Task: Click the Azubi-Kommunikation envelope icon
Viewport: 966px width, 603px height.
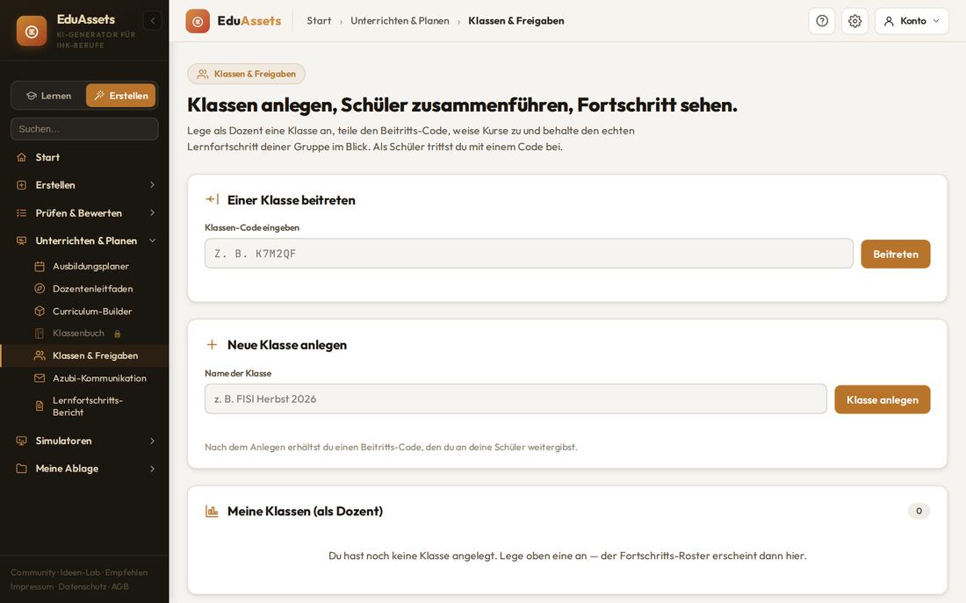Action: [40, 378]
